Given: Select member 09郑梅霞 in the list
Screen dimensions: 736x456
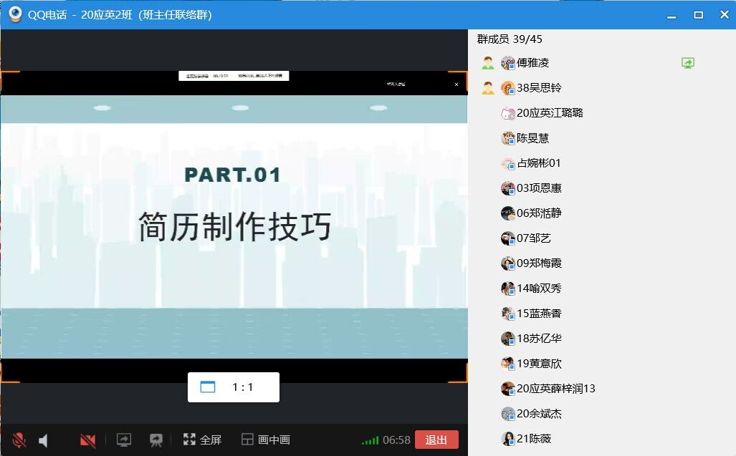Looking at the screenshot, I should click(x=539, y=263).
